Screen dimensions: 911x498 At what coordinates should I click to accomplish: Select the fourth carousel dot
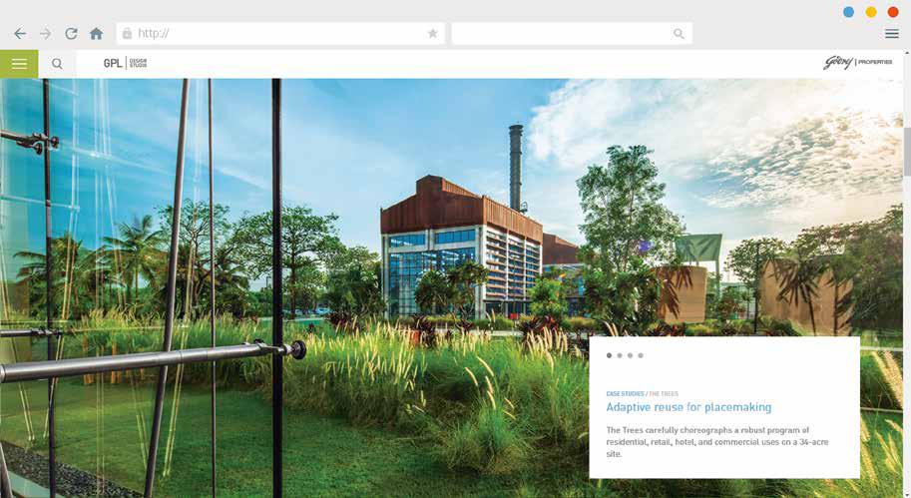click(x=641, y=355)
